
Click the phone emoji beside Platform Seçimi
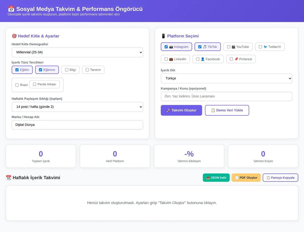(x=163, y=36)
